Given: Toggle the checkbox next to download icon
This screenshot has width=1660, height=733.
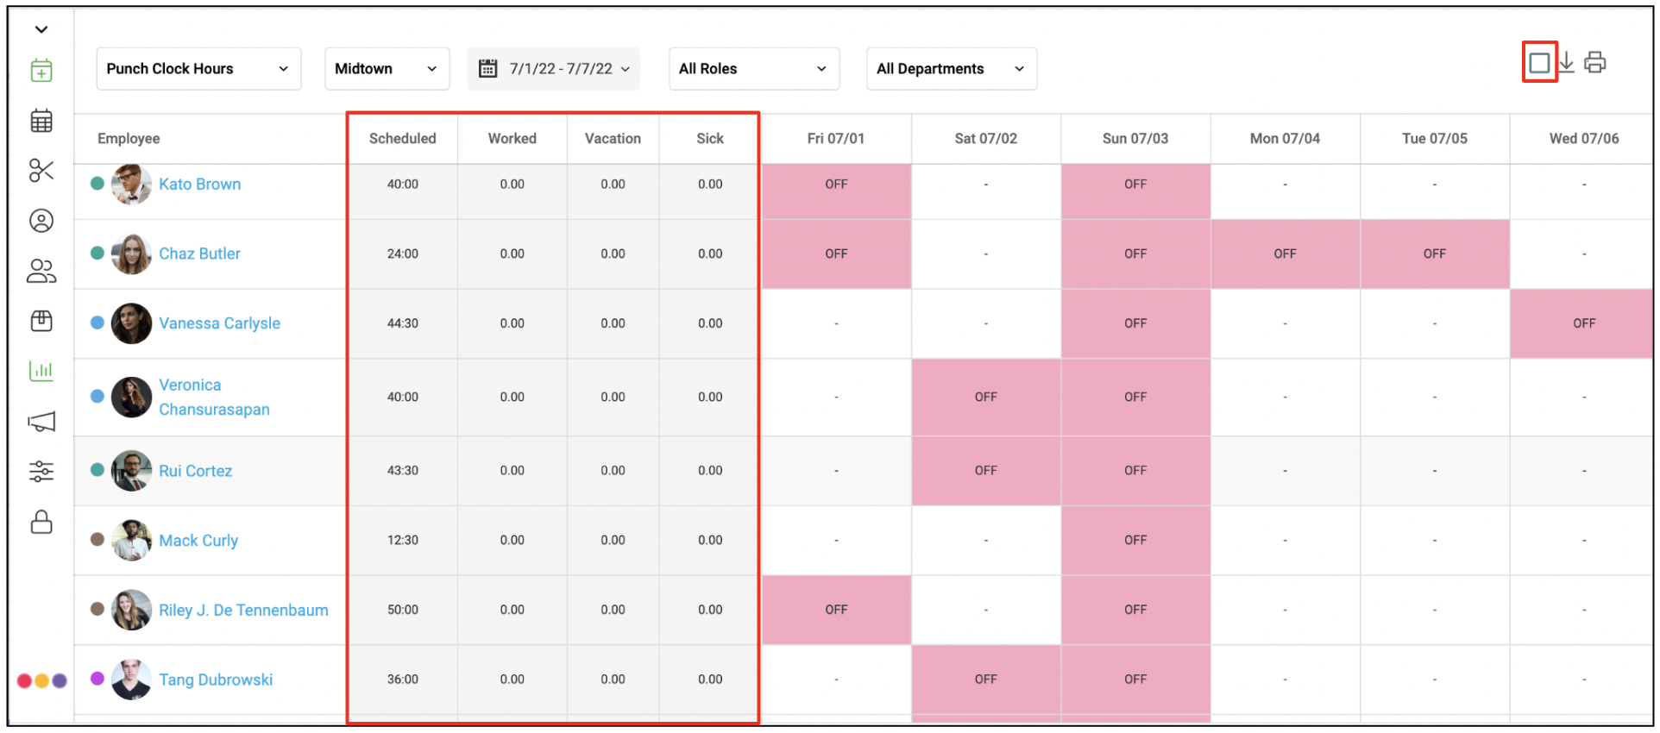Looking at the screenshot, I should tap(1539, 62).
